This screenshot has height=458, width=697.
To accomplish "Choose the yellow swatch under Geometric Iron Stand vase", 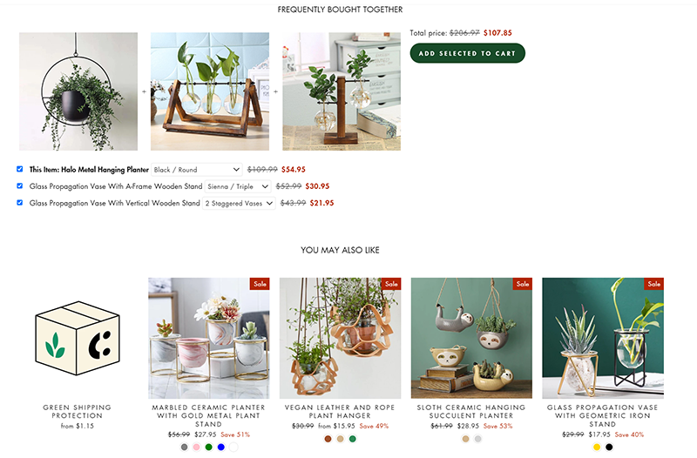I will [597, 447].
